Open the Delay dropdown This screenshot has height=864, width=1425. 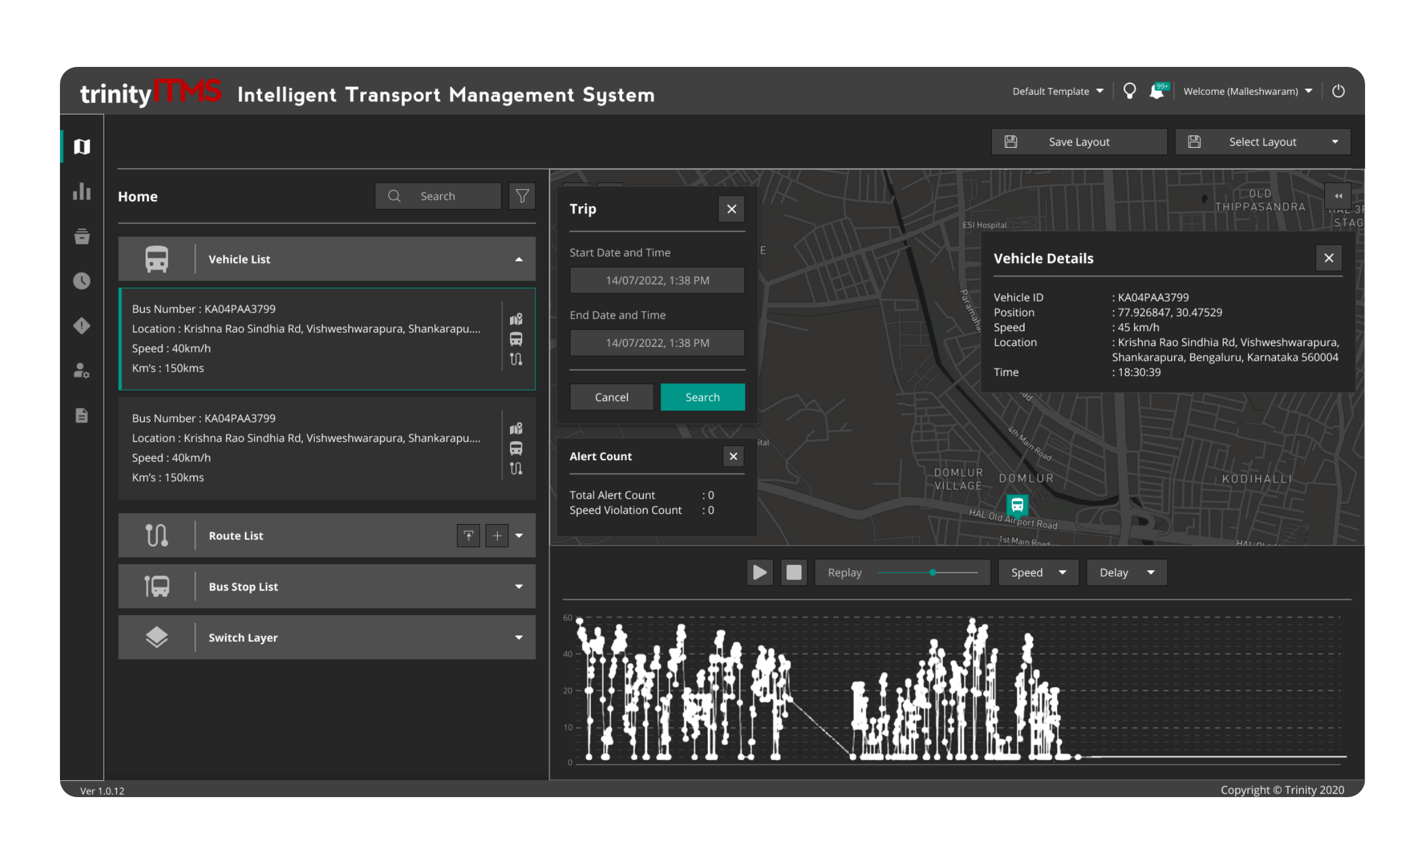1127,573
